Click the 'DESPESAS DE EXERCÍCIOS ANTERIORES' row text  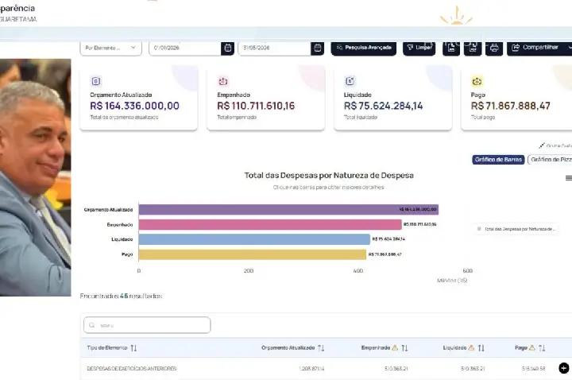pos(132,369)
